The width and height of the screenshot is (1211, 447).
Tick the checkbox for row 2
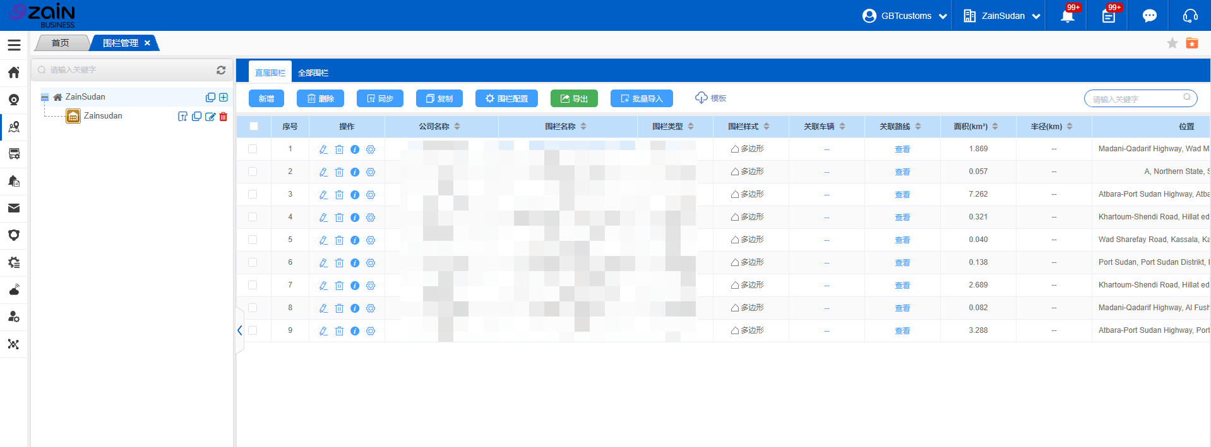253,171
